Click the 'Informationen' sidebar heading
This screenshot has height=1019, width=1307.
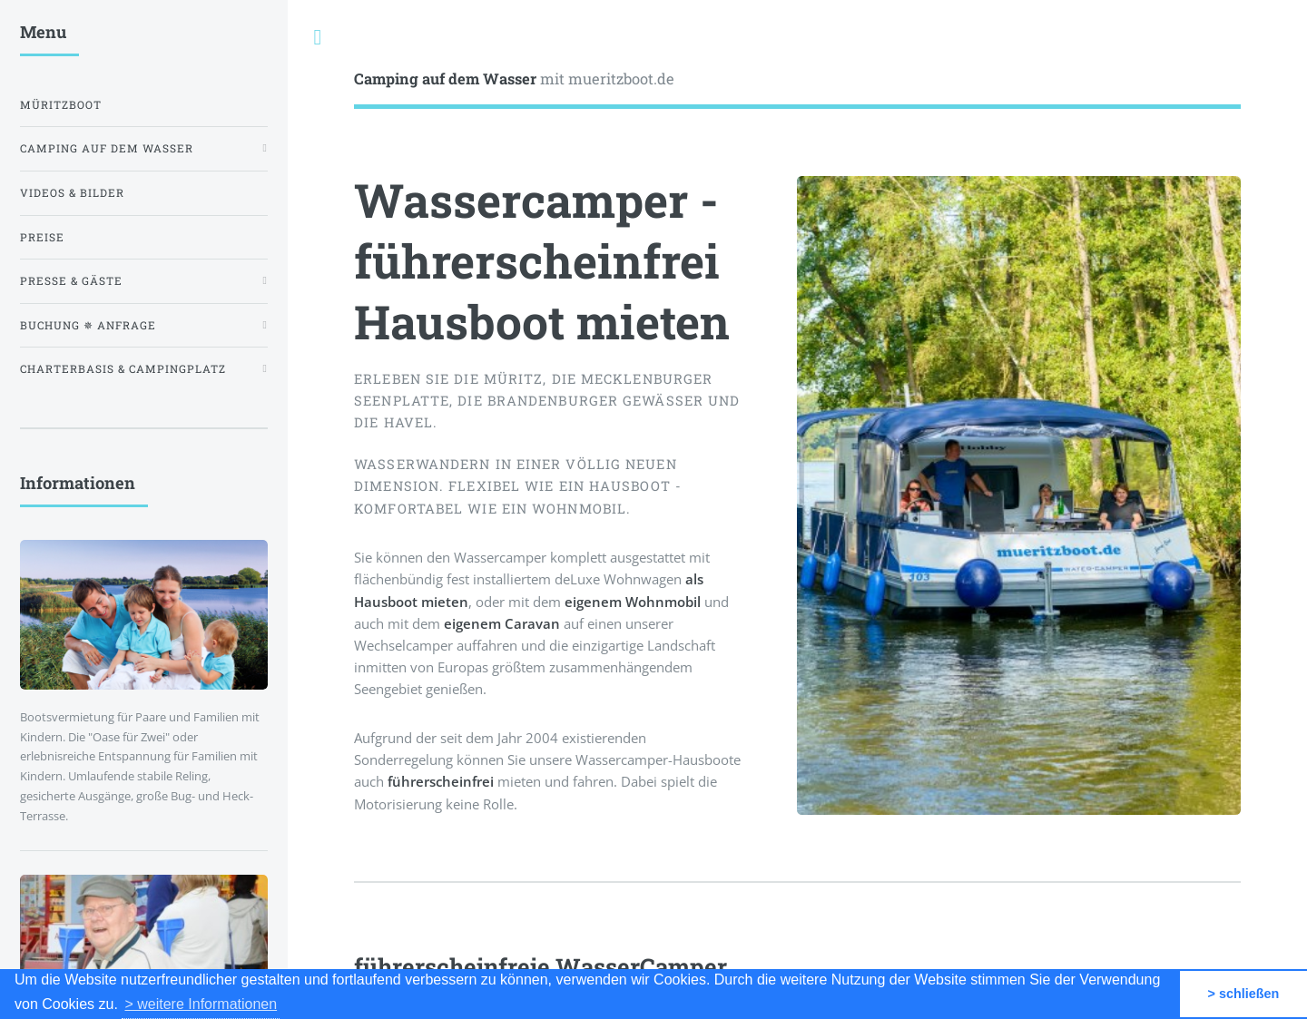pyautogui.click(x=77, y=483)
